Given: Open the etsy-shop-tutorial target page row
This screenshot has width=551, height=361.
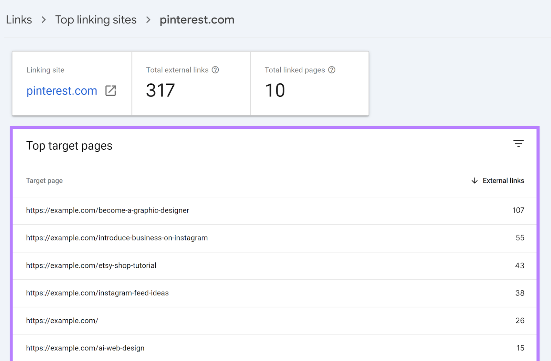Looking at the screenshot, I should click(91, 266).
